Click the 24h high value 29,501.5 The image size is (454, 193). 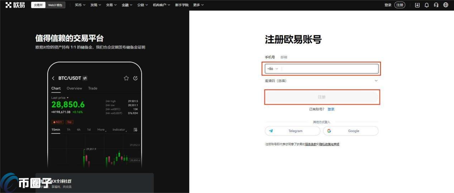[x=133, y=101]
